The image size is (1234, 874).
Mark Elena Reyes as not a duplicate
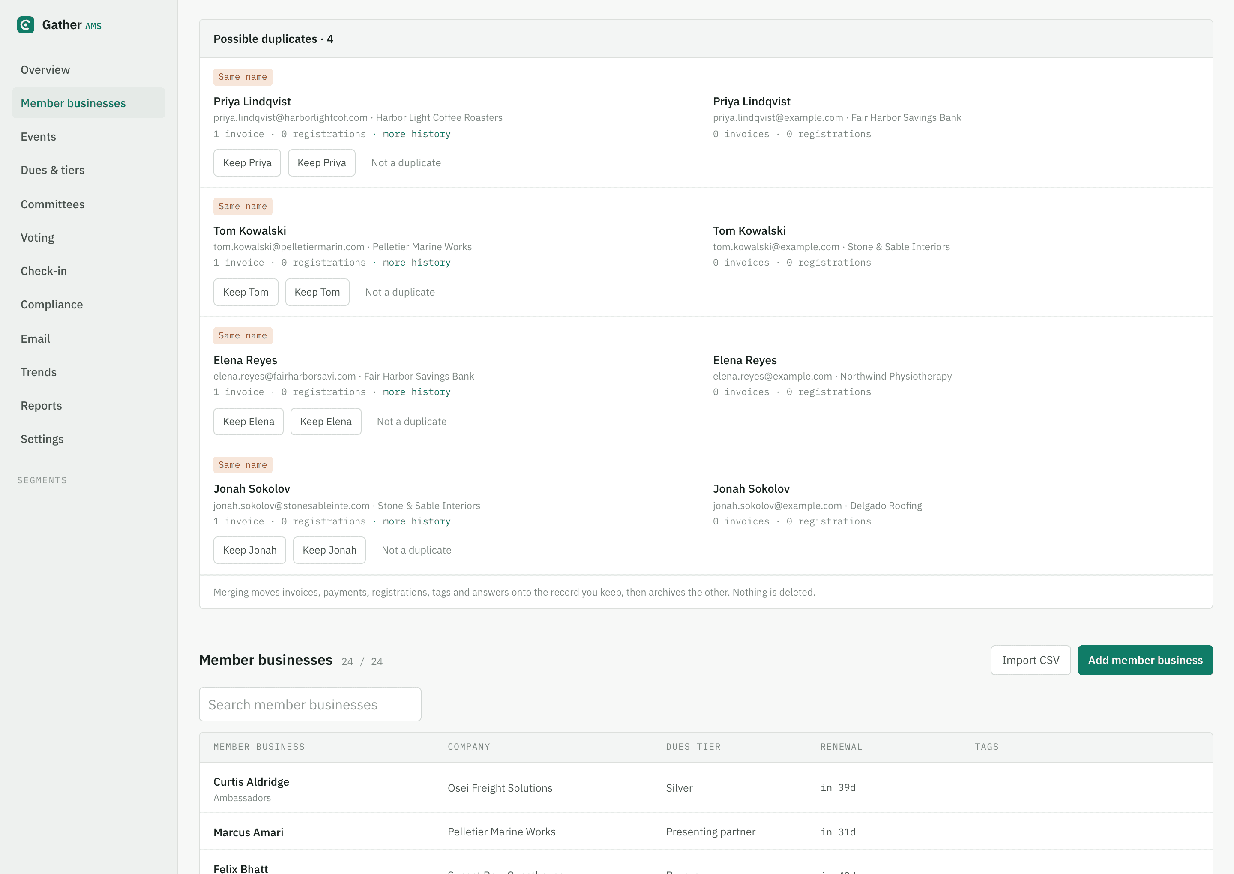point(412,422)
